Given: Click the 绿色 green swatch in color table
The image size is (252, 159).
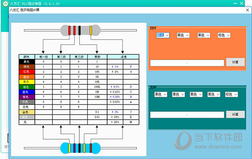Looking at the screenshot, I should pyautogui.click(x=27, y=87).
